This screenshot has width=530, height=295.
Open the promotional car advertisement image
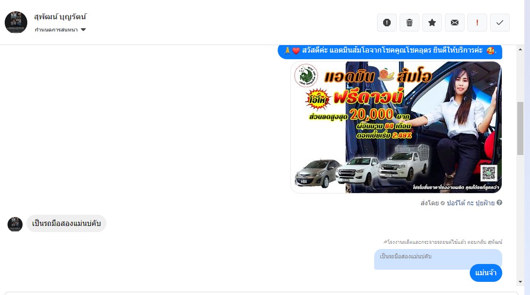pos(396,127)
